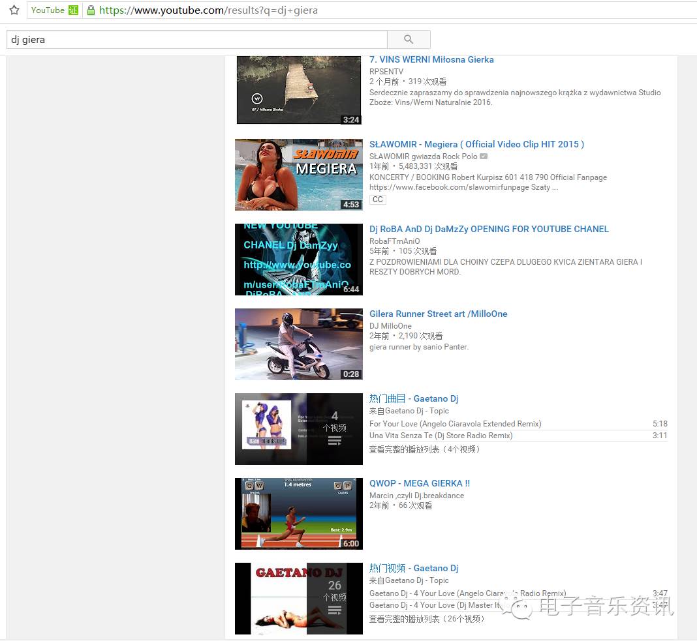Screen dimensions: 697x641
Task: Open 7. VINS WERNI Miłosna Gierka video
Action: click(431, 59)
